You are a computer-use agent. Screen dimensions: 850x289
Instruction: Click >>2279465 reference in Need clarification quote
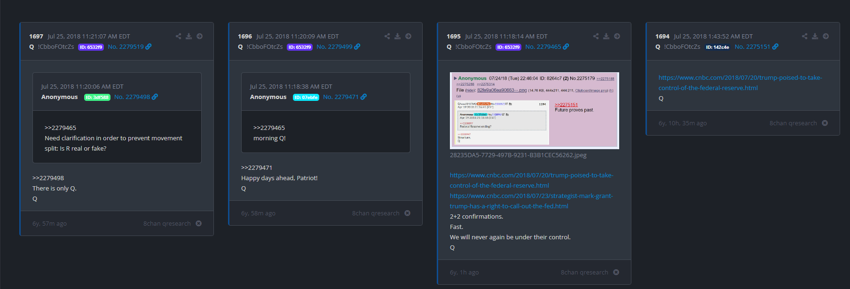click(60, 128)
